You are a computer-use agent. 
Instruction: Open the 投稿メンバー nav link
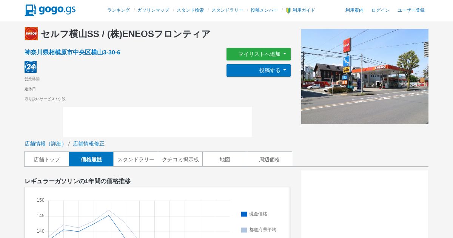[x=264, y=10]
